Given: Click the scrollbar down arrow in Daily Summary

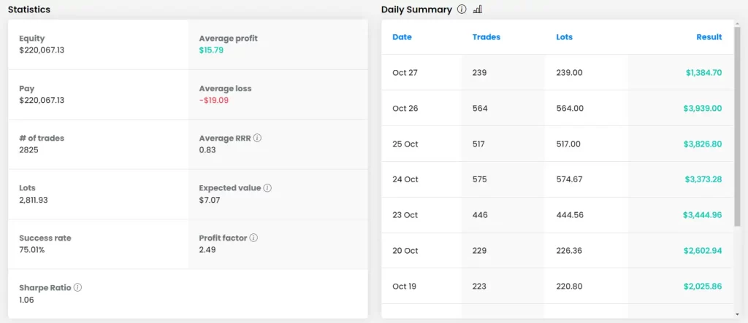Looking at the screenshot, I should point(738,315).
